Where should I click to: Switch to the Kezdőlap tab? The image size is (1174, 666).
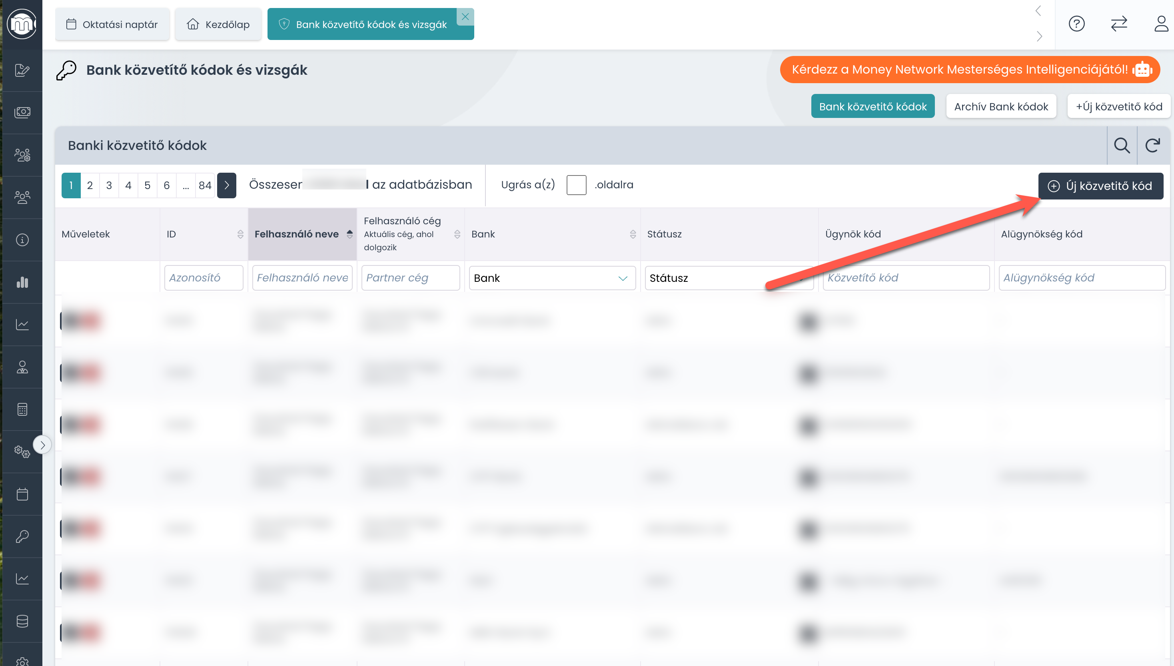tap(218, 24)
